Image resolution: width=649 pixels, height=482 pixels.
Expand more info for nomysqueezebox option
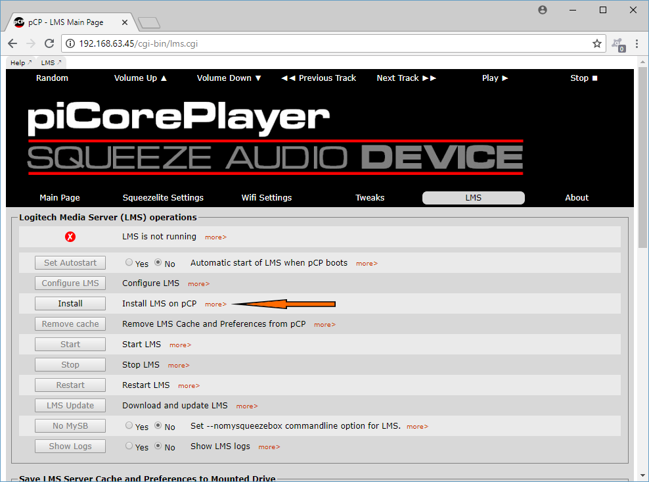(x=417, y=427)
